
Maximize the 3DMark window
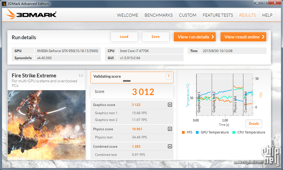pyautogui.click(x=265, y=3)
